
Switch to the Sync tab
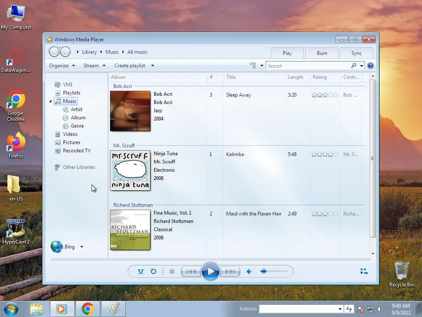click(x=356, y=53)
